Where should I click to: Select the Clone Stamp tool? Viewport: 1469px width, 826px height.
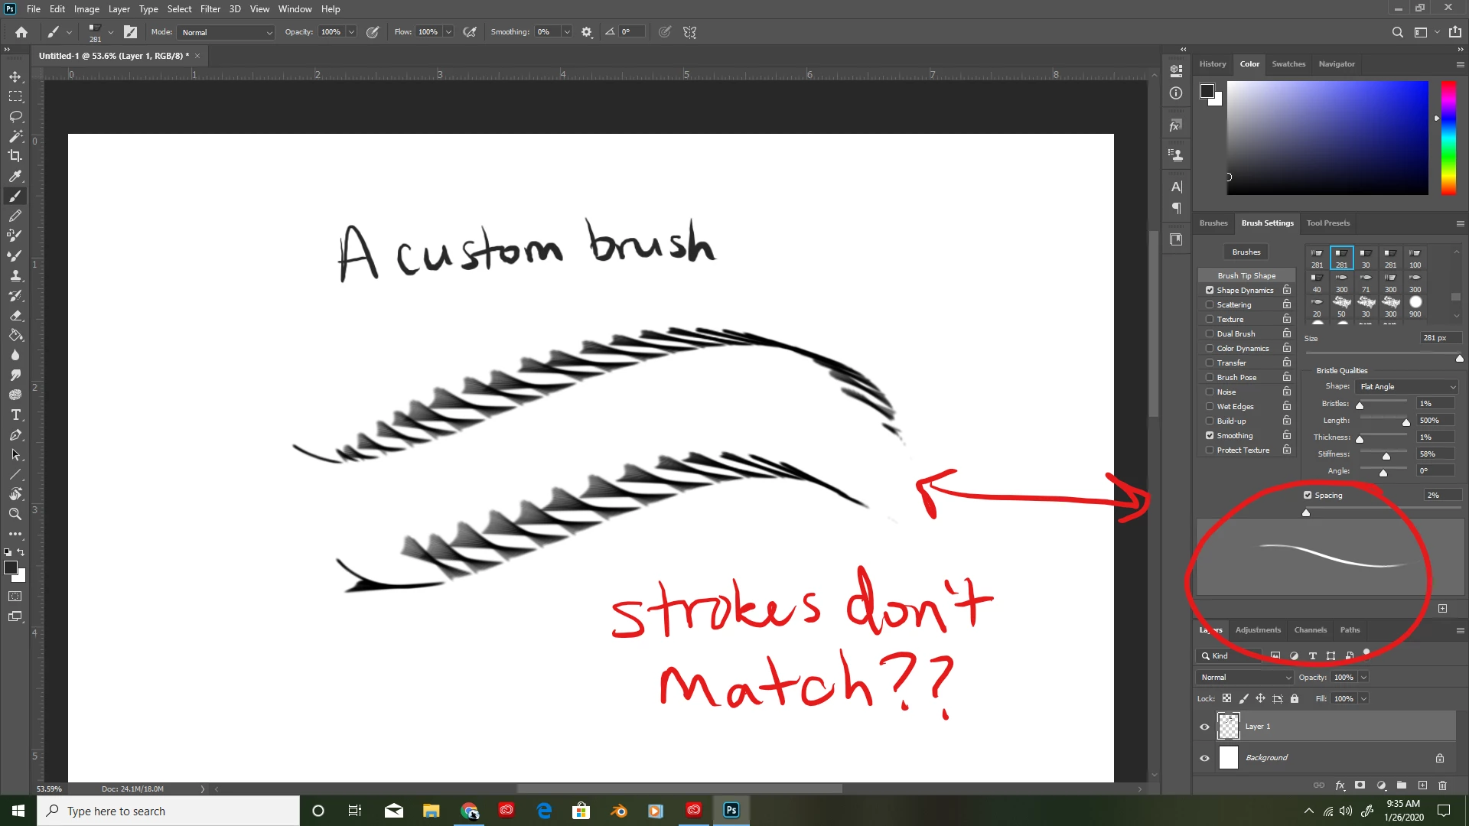15,275
